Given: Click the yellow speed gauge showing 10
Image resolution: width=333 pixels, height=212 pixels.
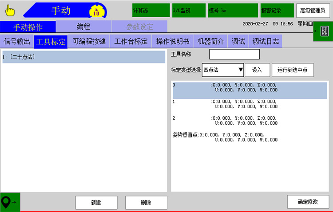Looking at the screenshot, I should (x=96, y=11).
